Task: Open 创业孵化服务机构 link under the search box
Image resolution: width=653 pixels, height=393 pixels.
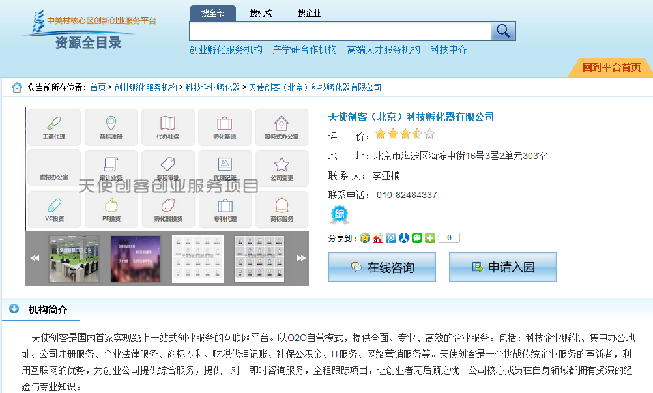Action: pyautogui.click(x=225, y=50)
